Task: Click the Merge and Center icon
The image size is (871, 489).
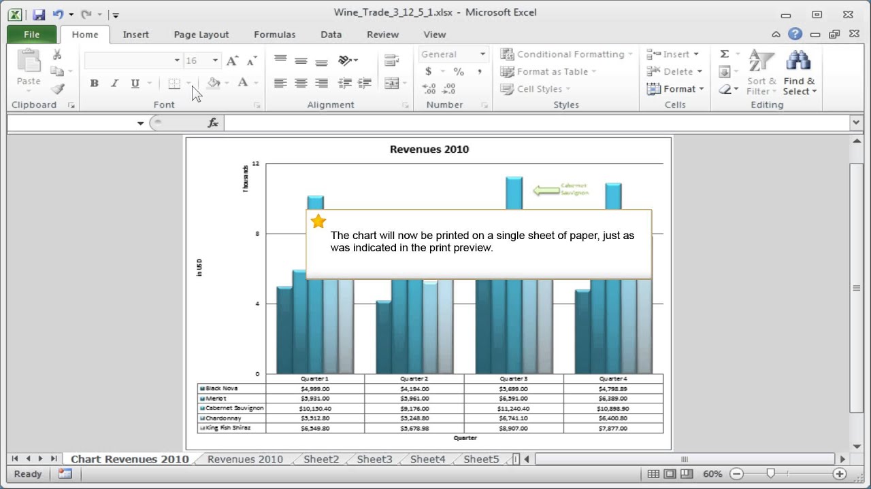Action: 391,84
